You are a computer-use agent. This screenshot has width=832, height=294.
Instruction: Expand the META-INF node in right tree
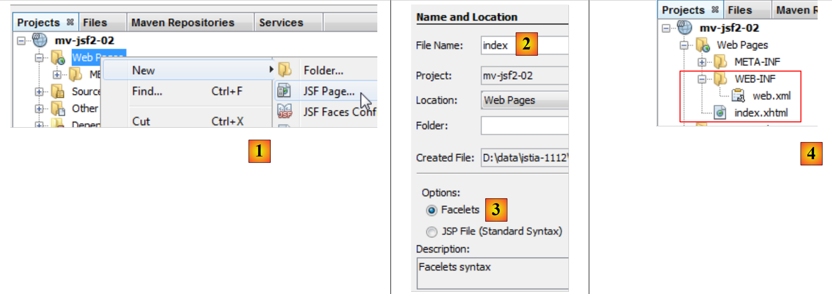(702, 62)
